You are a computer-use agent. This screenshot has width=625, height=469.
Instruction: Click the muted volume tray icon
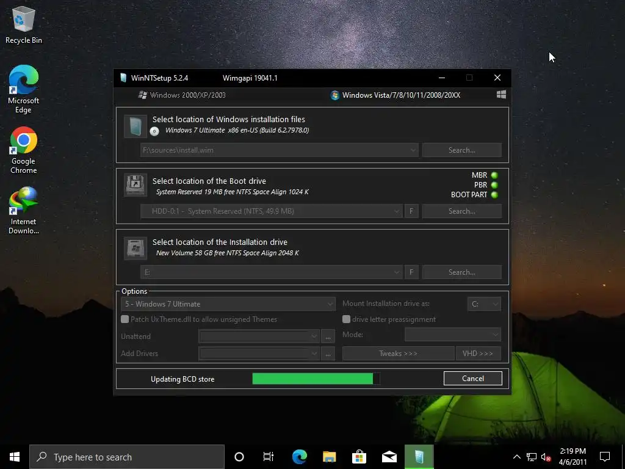546,457
